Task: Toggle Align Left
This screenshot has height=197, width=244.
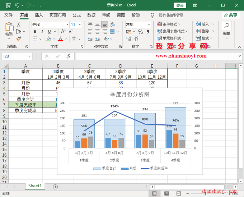Action: (90, 32)
